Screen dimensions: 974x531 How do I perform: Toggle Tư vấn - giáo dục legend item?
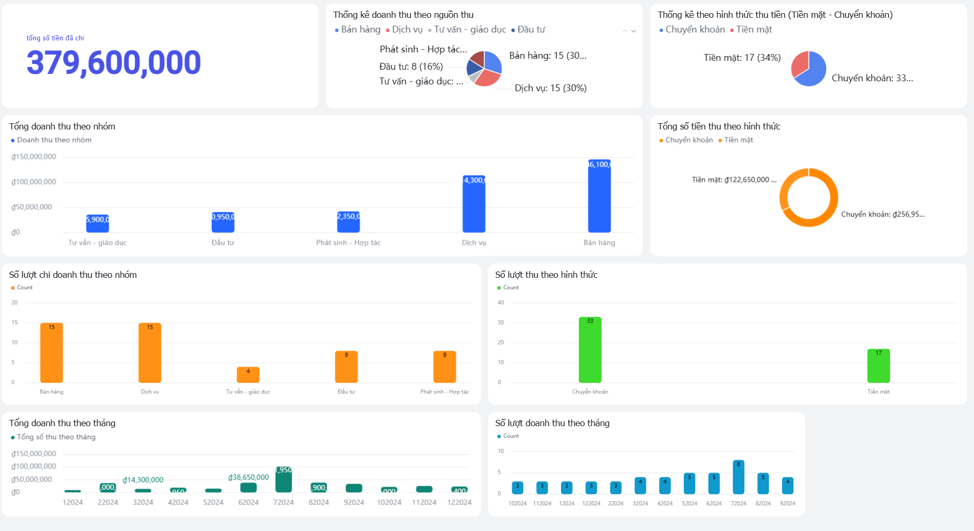click(x=467, y=29)
